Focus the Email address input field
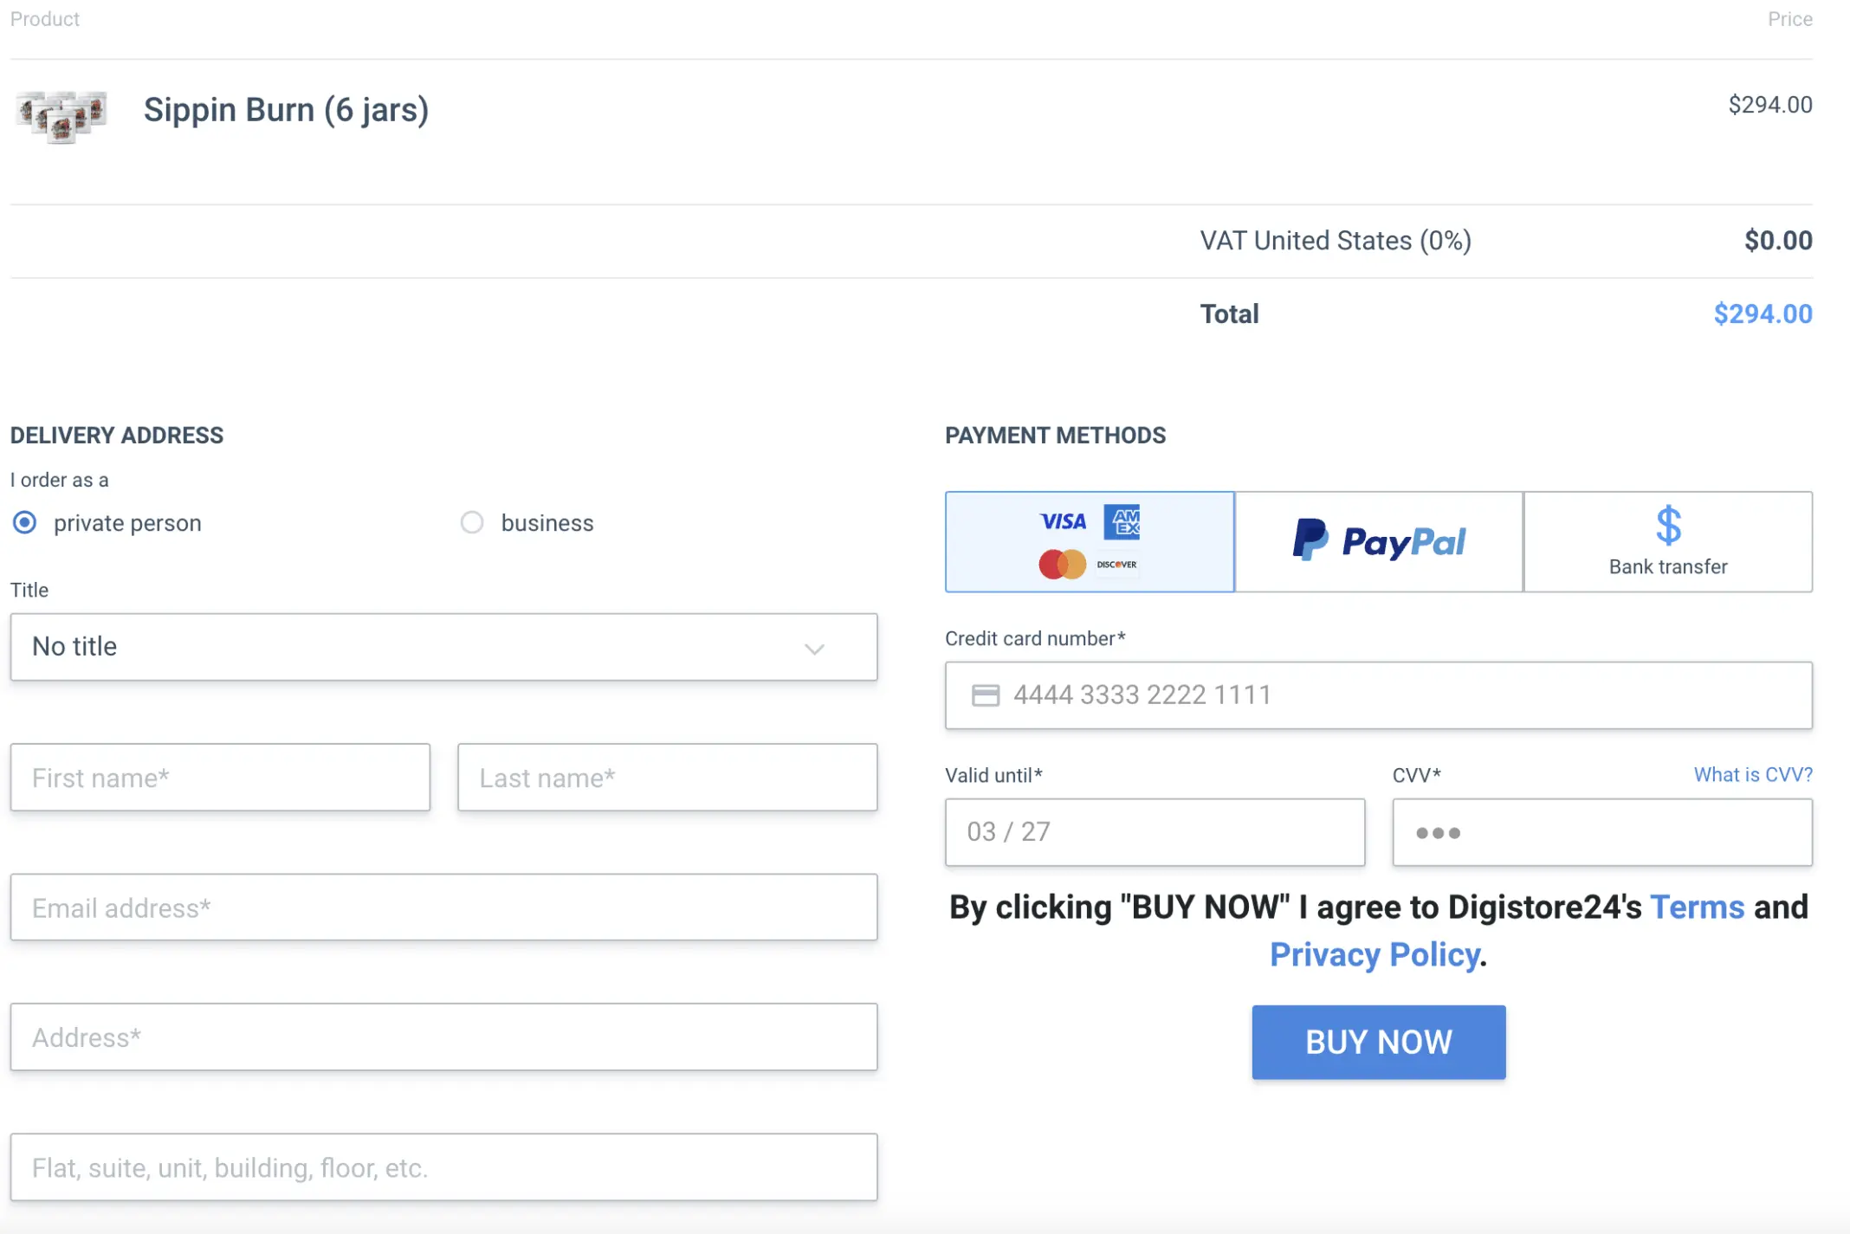Viewport: 1850px width, 1234px height. pos(443,908)
